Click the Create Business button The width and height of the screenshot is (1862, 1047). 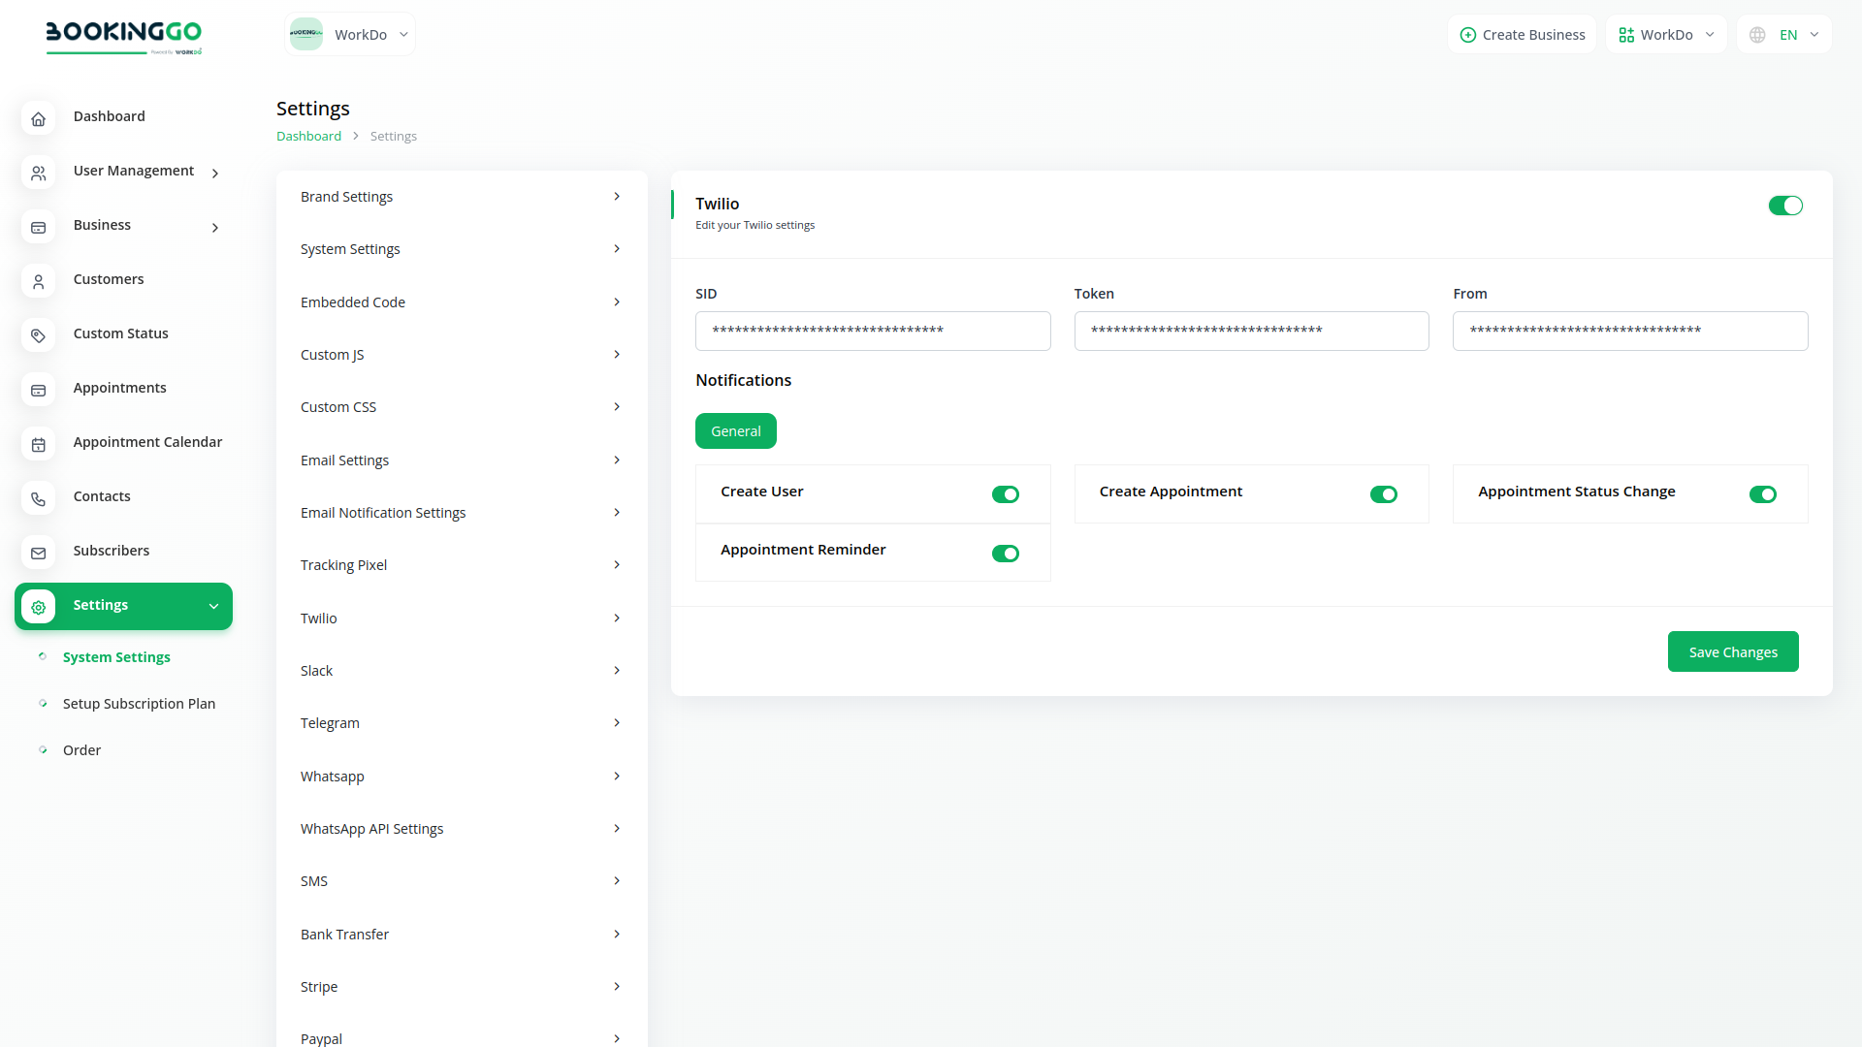(x=1522, y=35)
